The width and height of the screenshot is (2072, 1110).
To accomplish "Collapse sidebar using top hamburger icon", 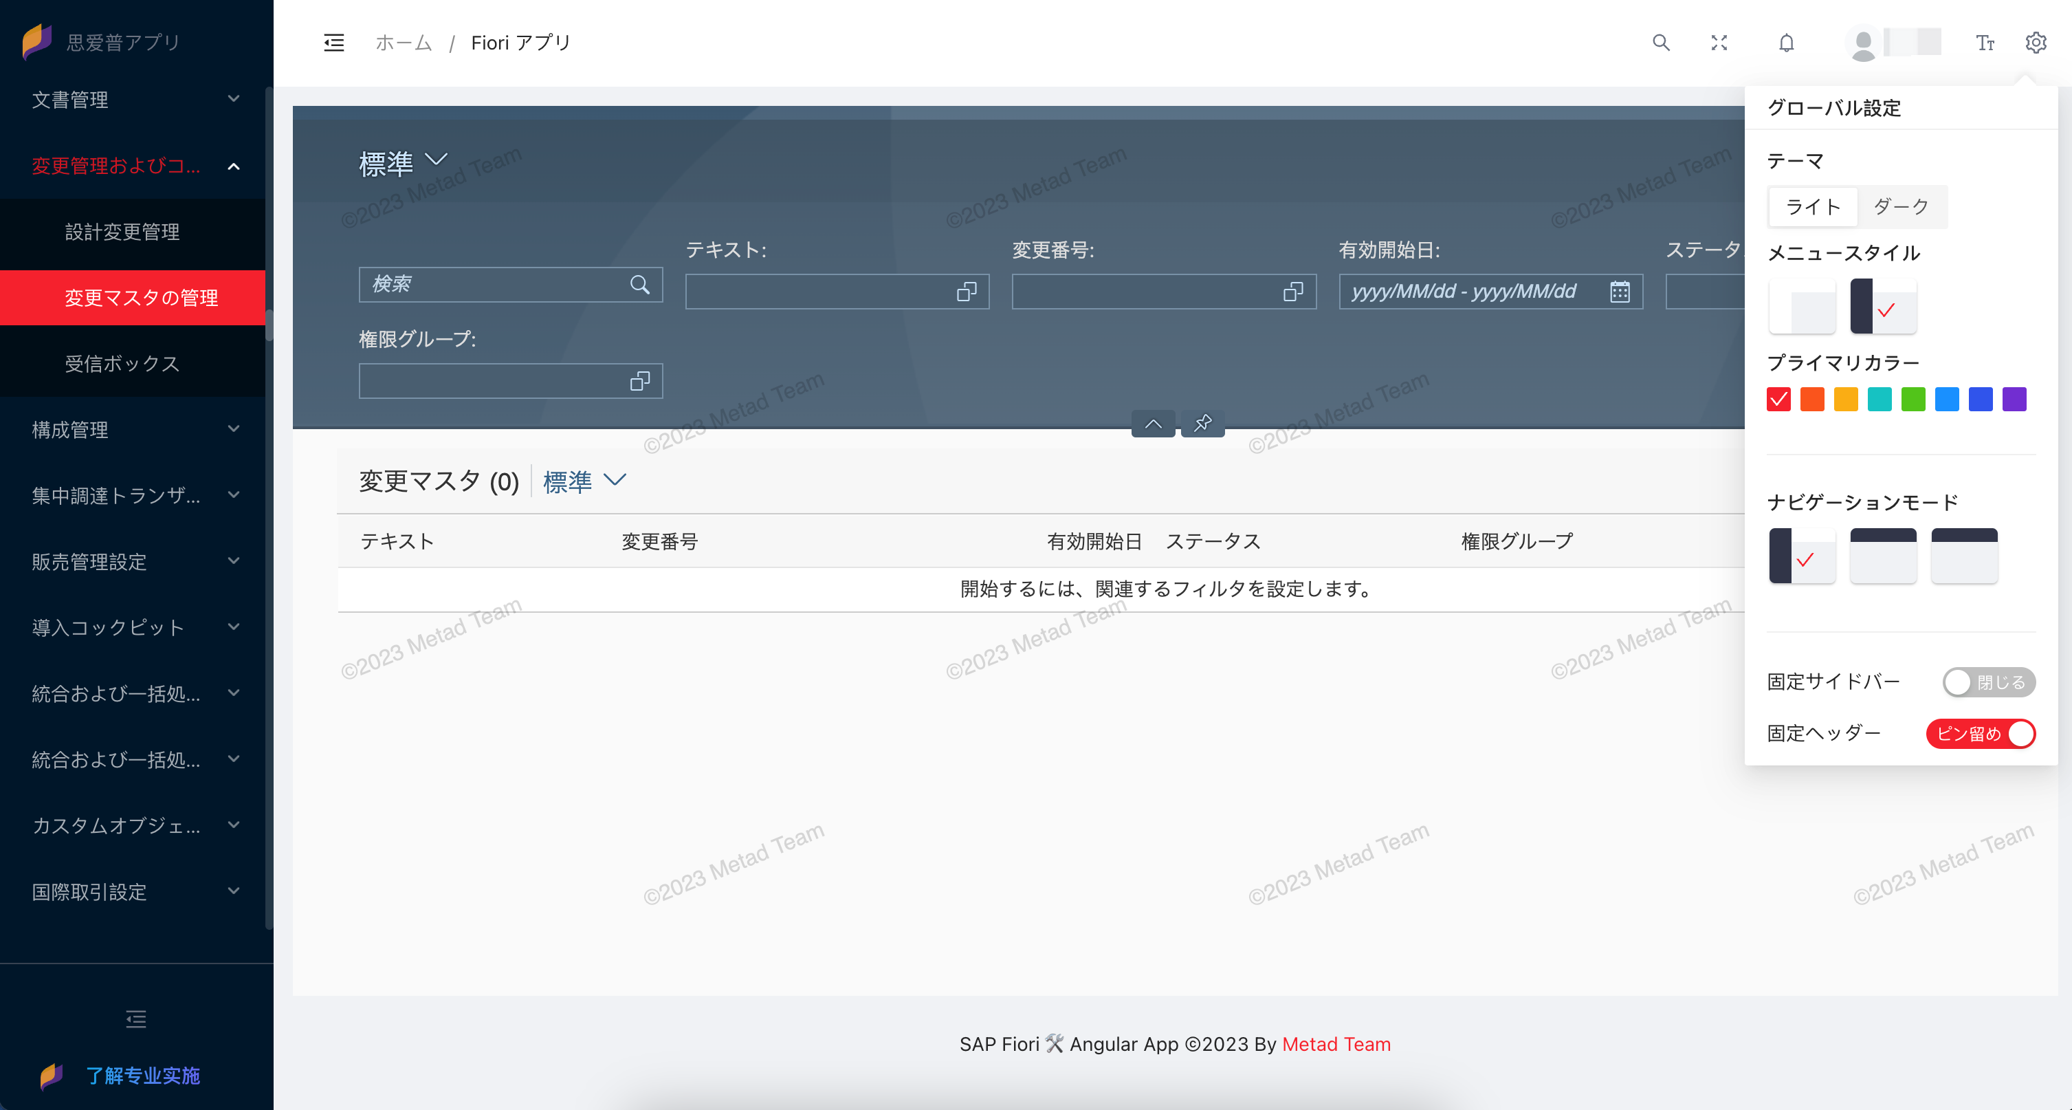I will coord(334,43).
